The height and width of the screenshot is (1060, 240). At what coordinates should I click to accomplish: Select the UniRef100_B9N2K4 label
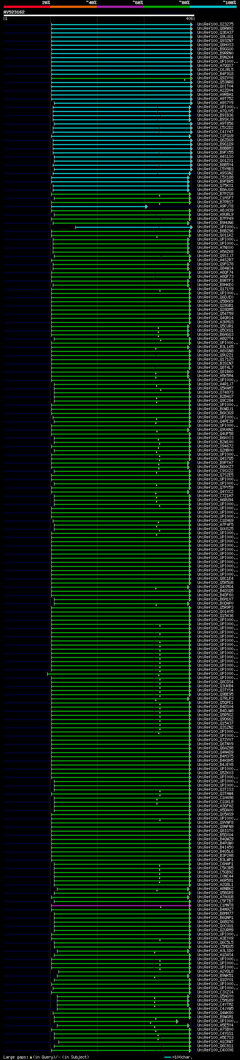pos(215,57)
